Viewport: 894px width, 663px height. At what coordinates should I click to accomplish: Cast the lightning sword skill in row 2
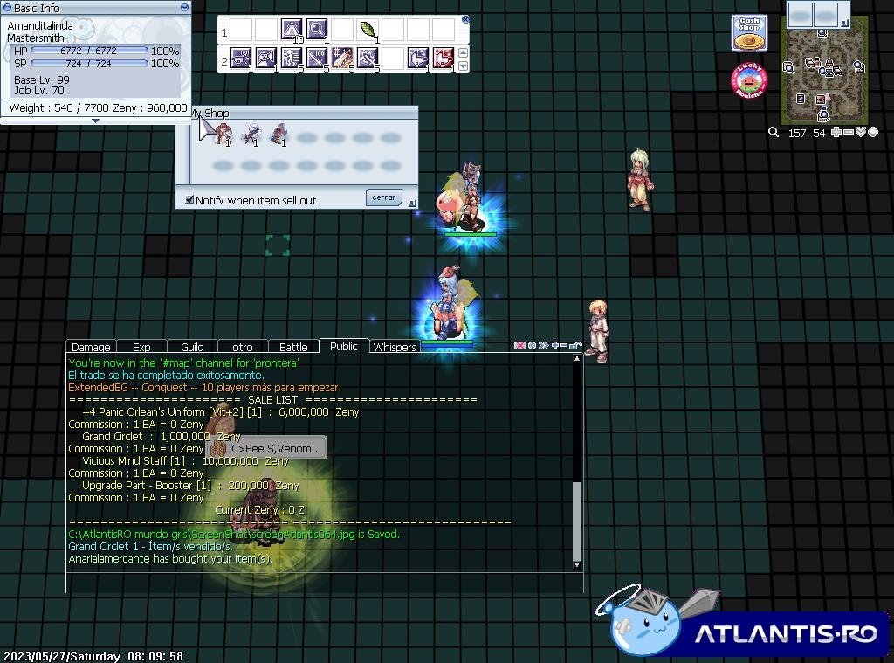point(368,59)
